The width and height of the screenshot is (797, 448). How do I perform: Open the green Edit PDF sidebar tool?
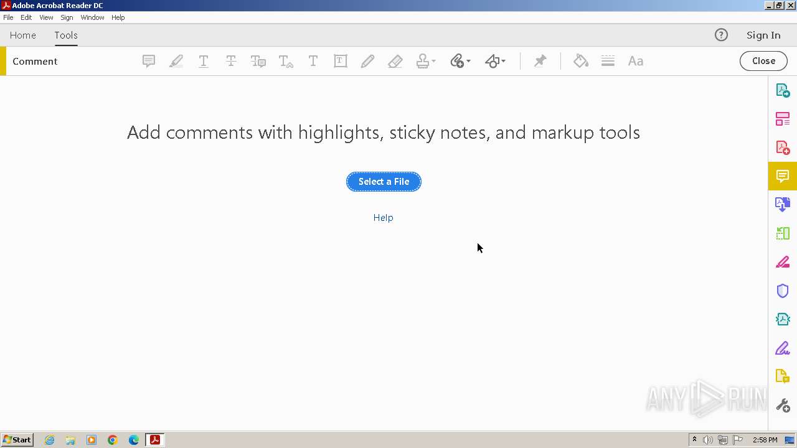point(783,233)
